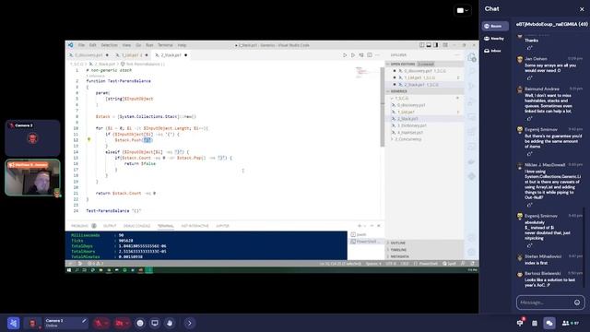Image resolution: width=590 pixels, height=332 pixels.
Task: Click the Windows Start button in taskbar
Action: tap(69, 270)
